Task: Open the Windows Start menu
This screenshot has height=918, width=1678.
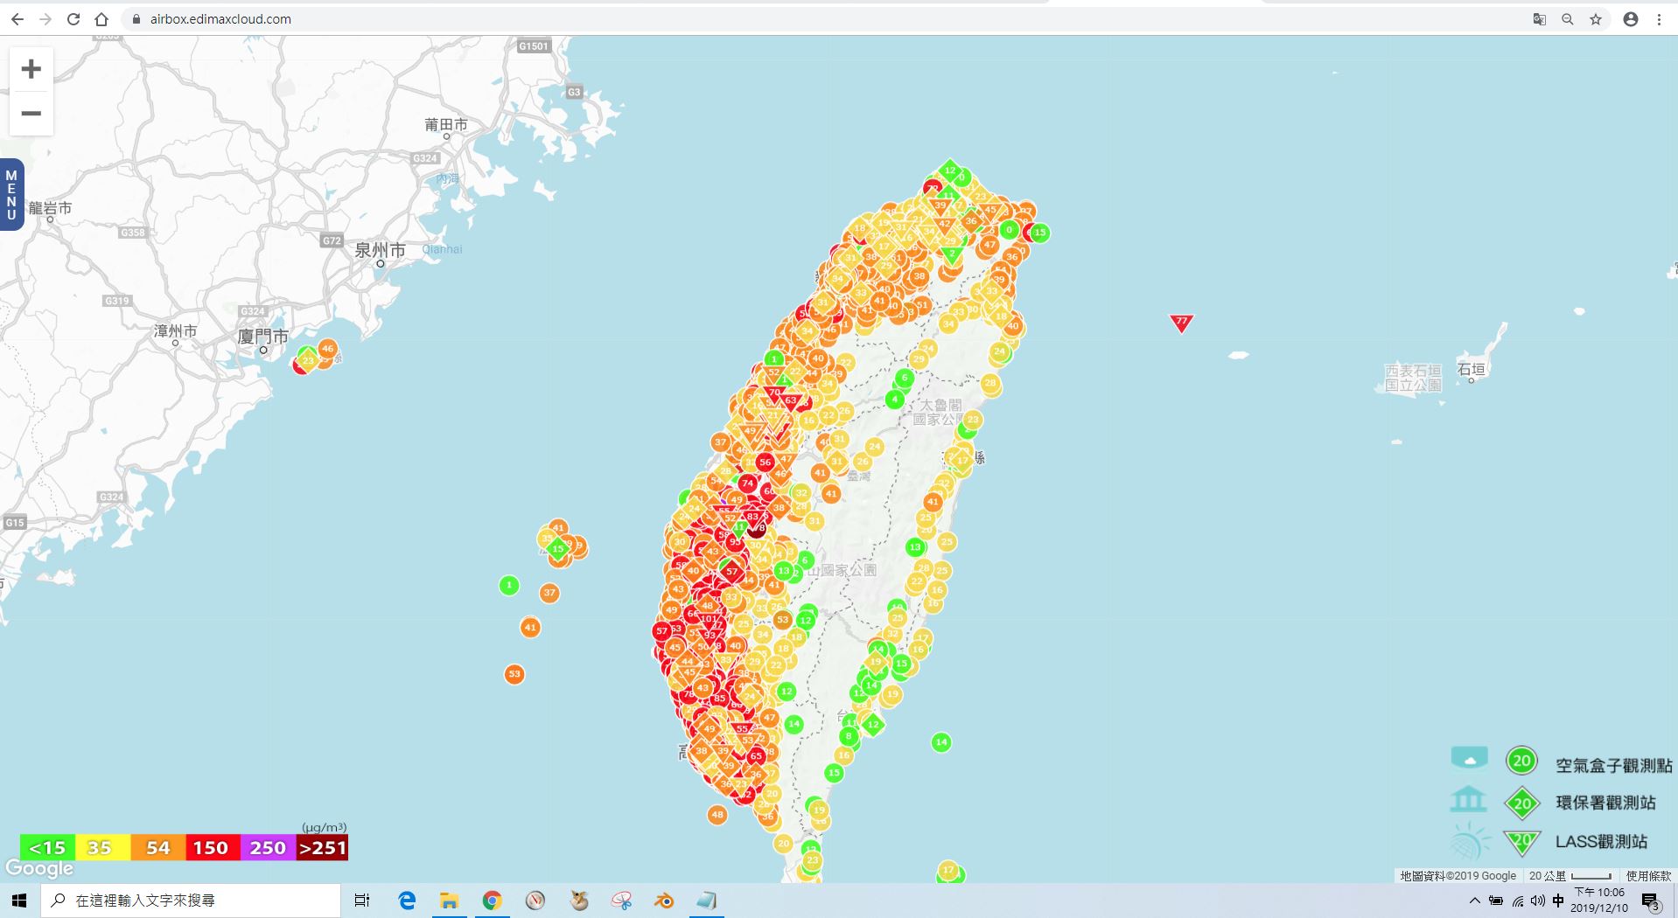Action: pos(19,901)
